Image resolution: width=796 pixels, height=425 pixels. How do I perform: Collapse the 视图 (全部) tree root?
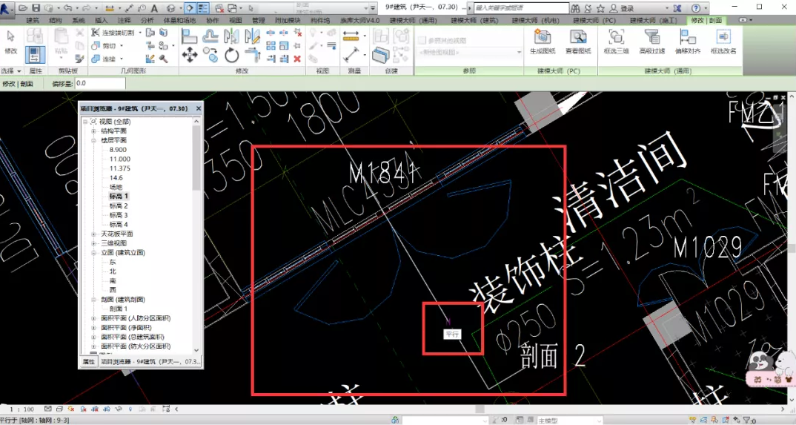click(84, 122)
